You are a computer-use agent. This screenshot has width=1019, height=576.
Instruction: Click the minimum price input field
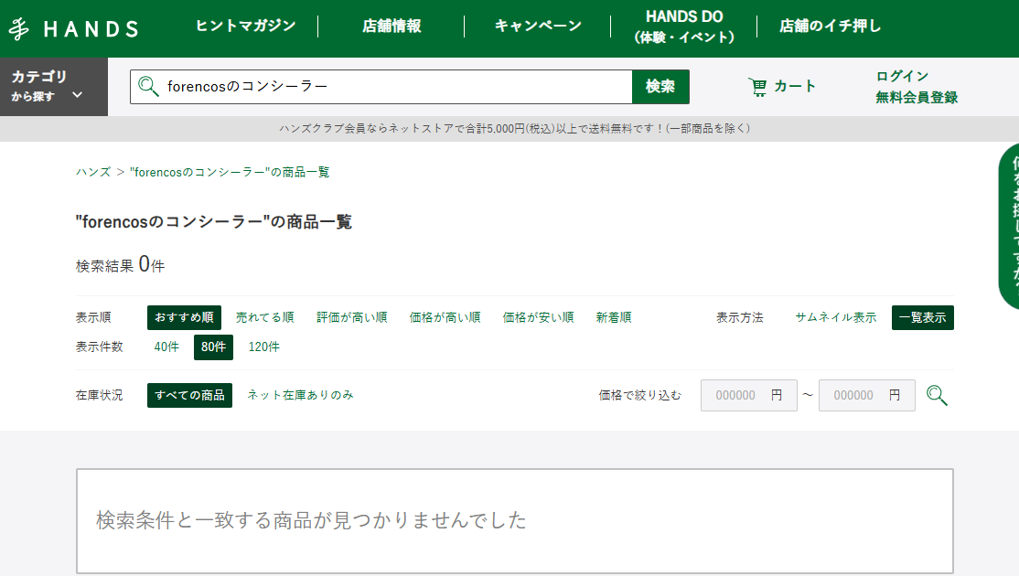pos(748,395)
